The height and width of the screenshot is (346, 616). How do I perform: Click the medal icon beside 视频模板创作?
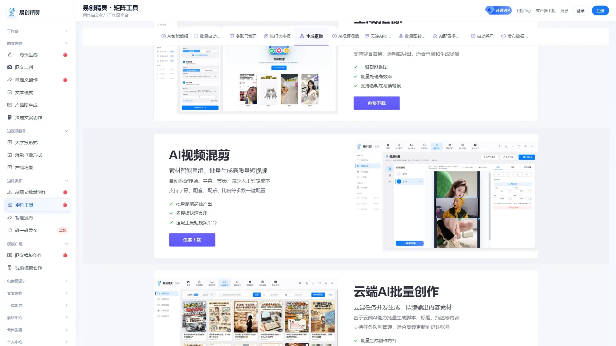click(10, 268)
